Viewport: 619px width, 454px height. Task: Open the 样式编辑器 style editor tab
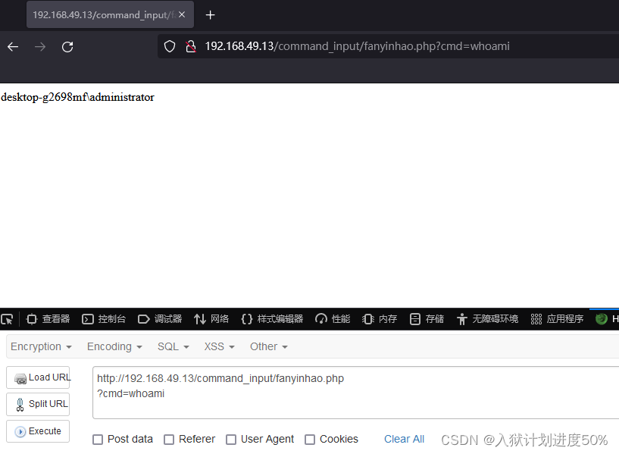pos(272,319)
